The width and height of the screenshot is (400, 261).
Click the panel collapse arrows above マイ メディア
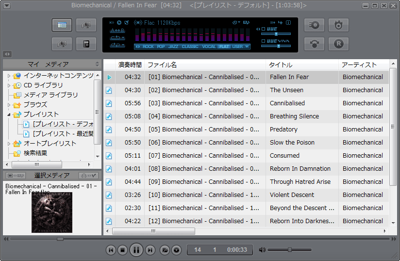(x=7, y=54)
